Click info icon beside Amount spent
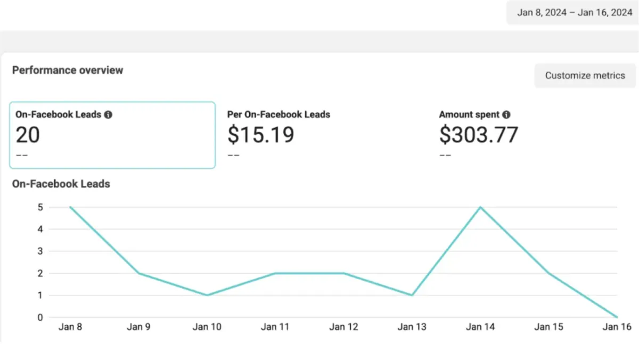This screenshot has height=344, width=639. [506, 114]
